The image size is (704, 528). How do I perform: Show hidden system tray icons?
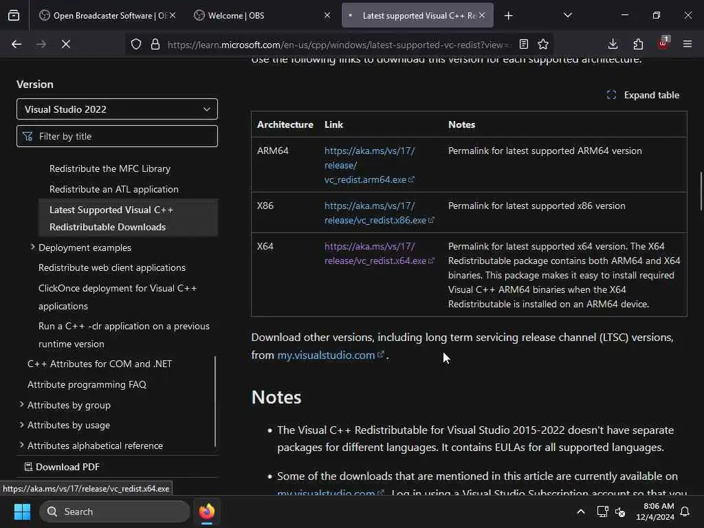580,511
